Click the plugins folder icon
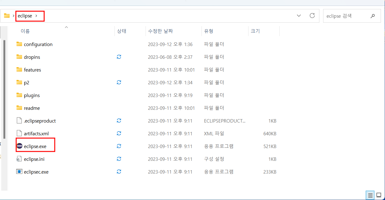The height and width of the screenshot is (200, 385). [x=19, y=95]
